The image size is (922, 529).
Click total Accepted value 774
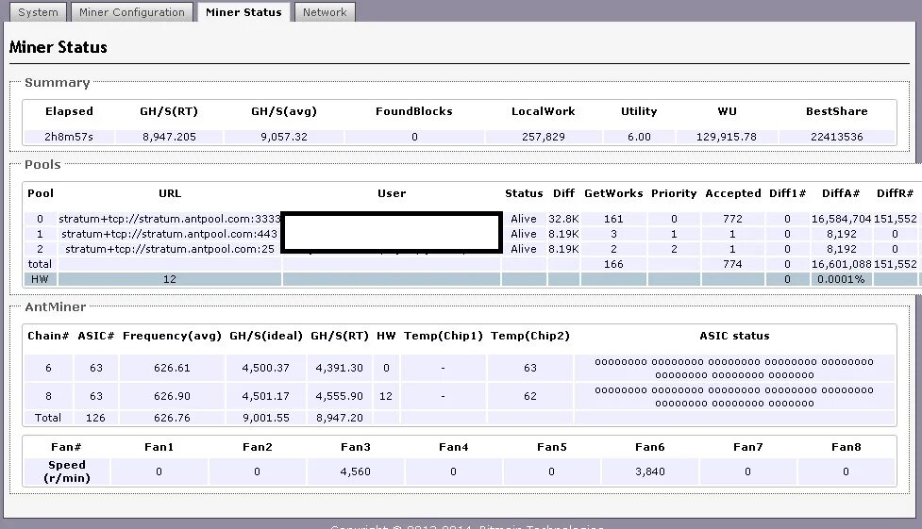(732, 264)
